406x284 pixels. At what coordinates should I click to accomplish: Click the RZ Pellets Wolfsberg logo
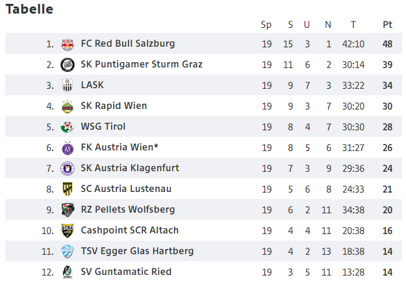[x=67, y=210]
